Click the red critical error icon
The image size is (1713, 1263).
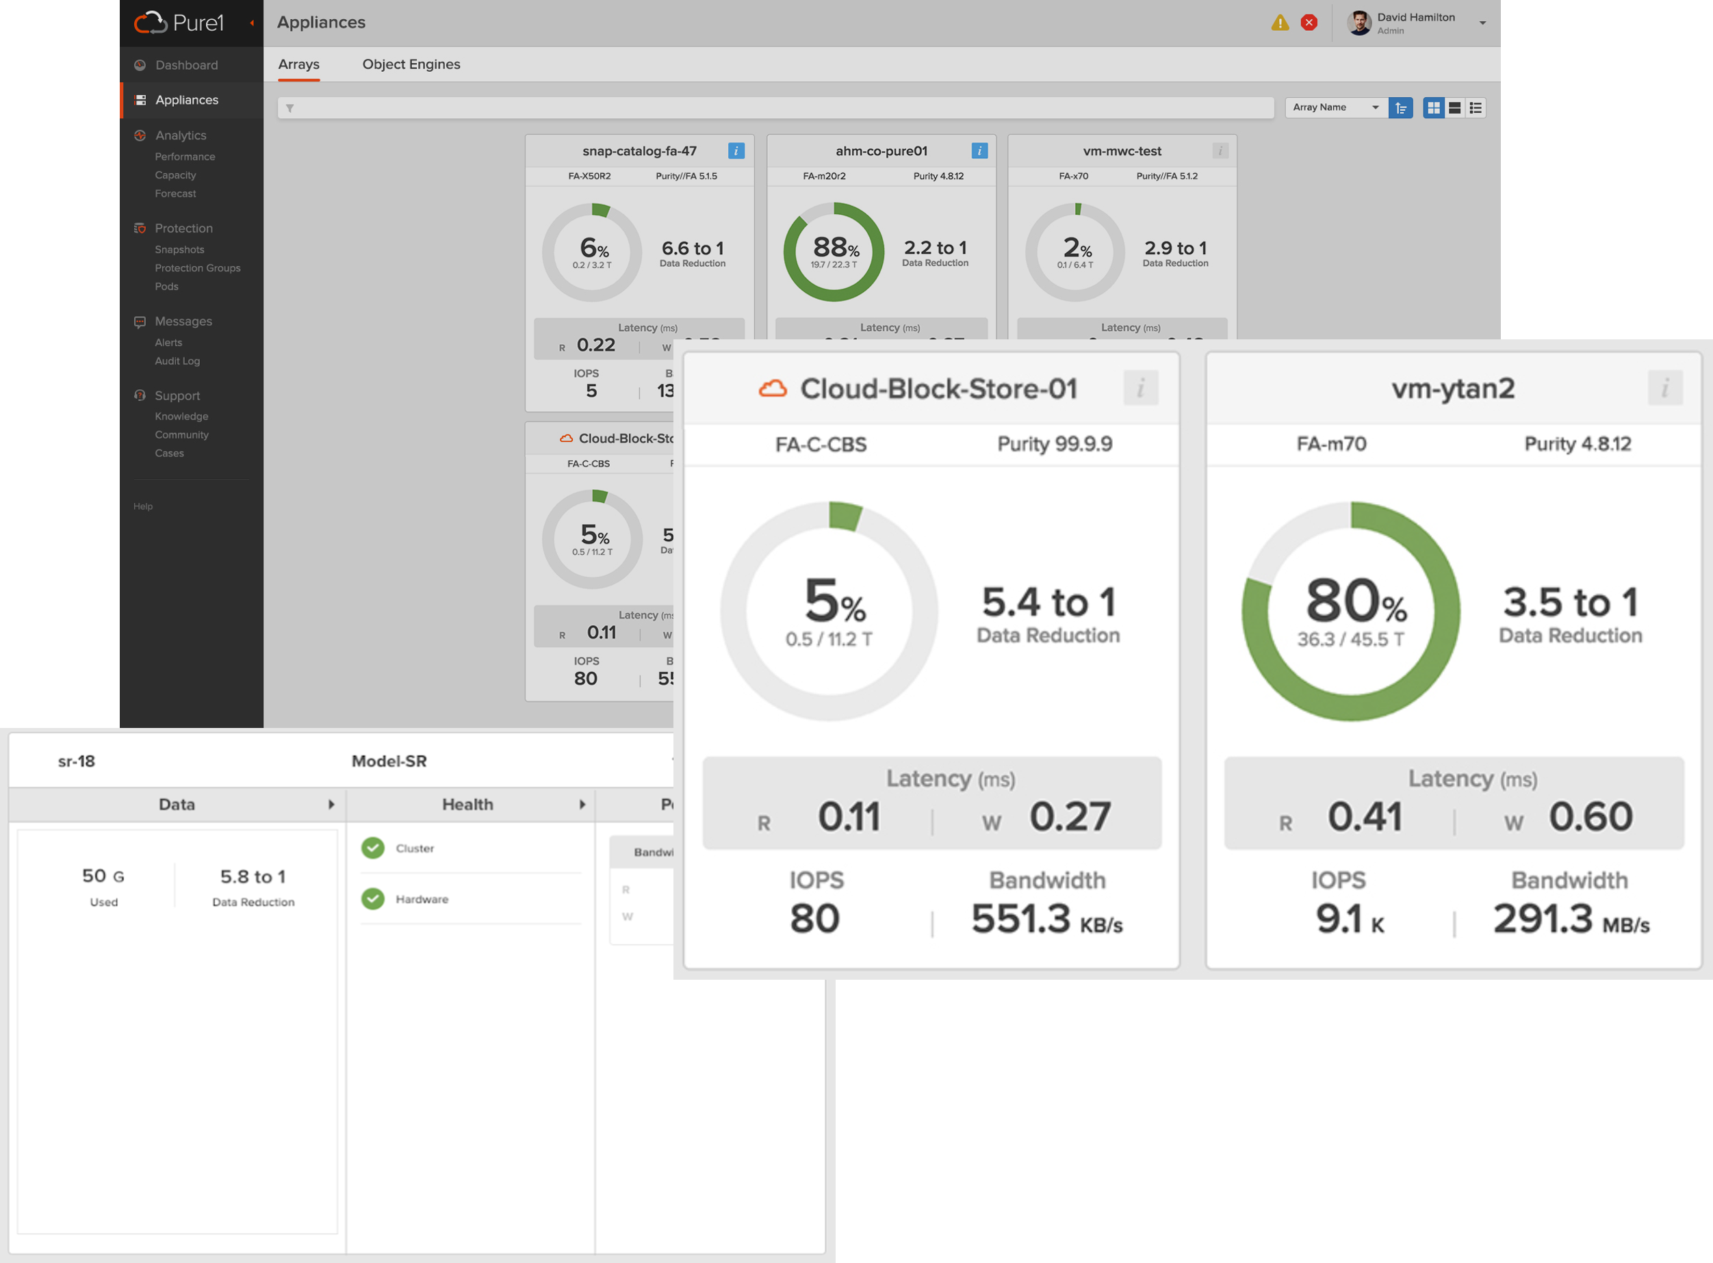1309,23
